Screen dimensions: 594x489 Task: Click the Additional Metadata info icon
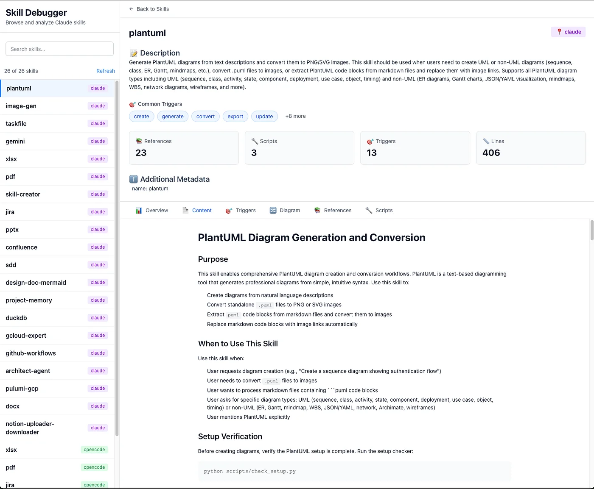click(x=134, y=179)
